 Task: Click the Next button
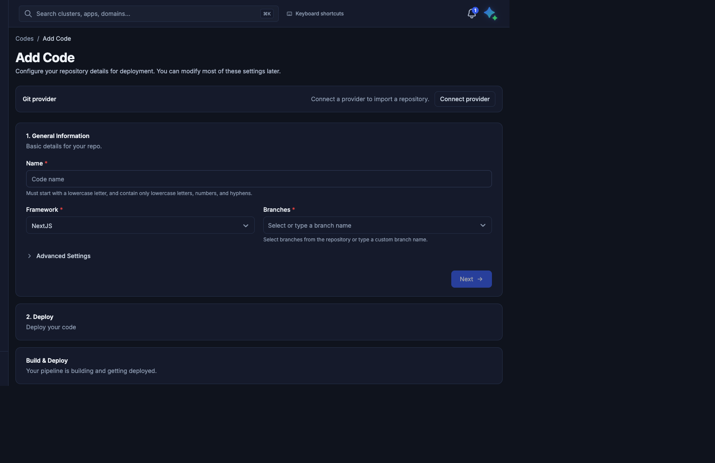pyautogui.click(x=471, y=279)
